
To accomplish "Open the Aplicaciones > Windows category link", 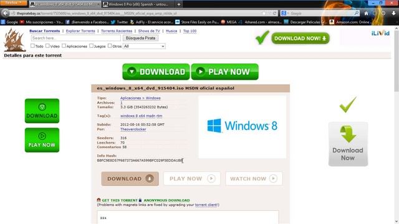I will click(140, 98).
